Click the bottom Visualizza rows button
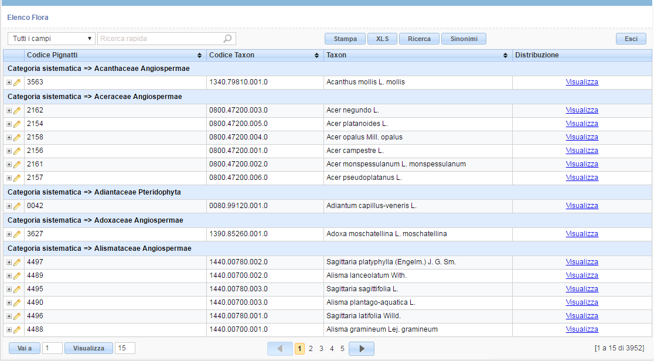This screenshot has width=654, height=361. click(88, 348)
